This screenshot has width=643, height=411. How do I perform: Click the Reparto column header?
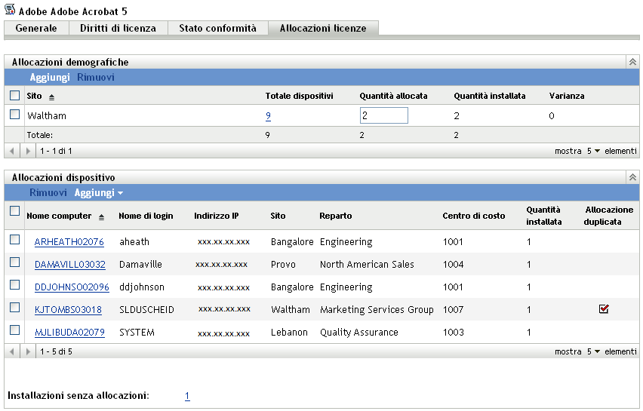click(x=335, y=216)
